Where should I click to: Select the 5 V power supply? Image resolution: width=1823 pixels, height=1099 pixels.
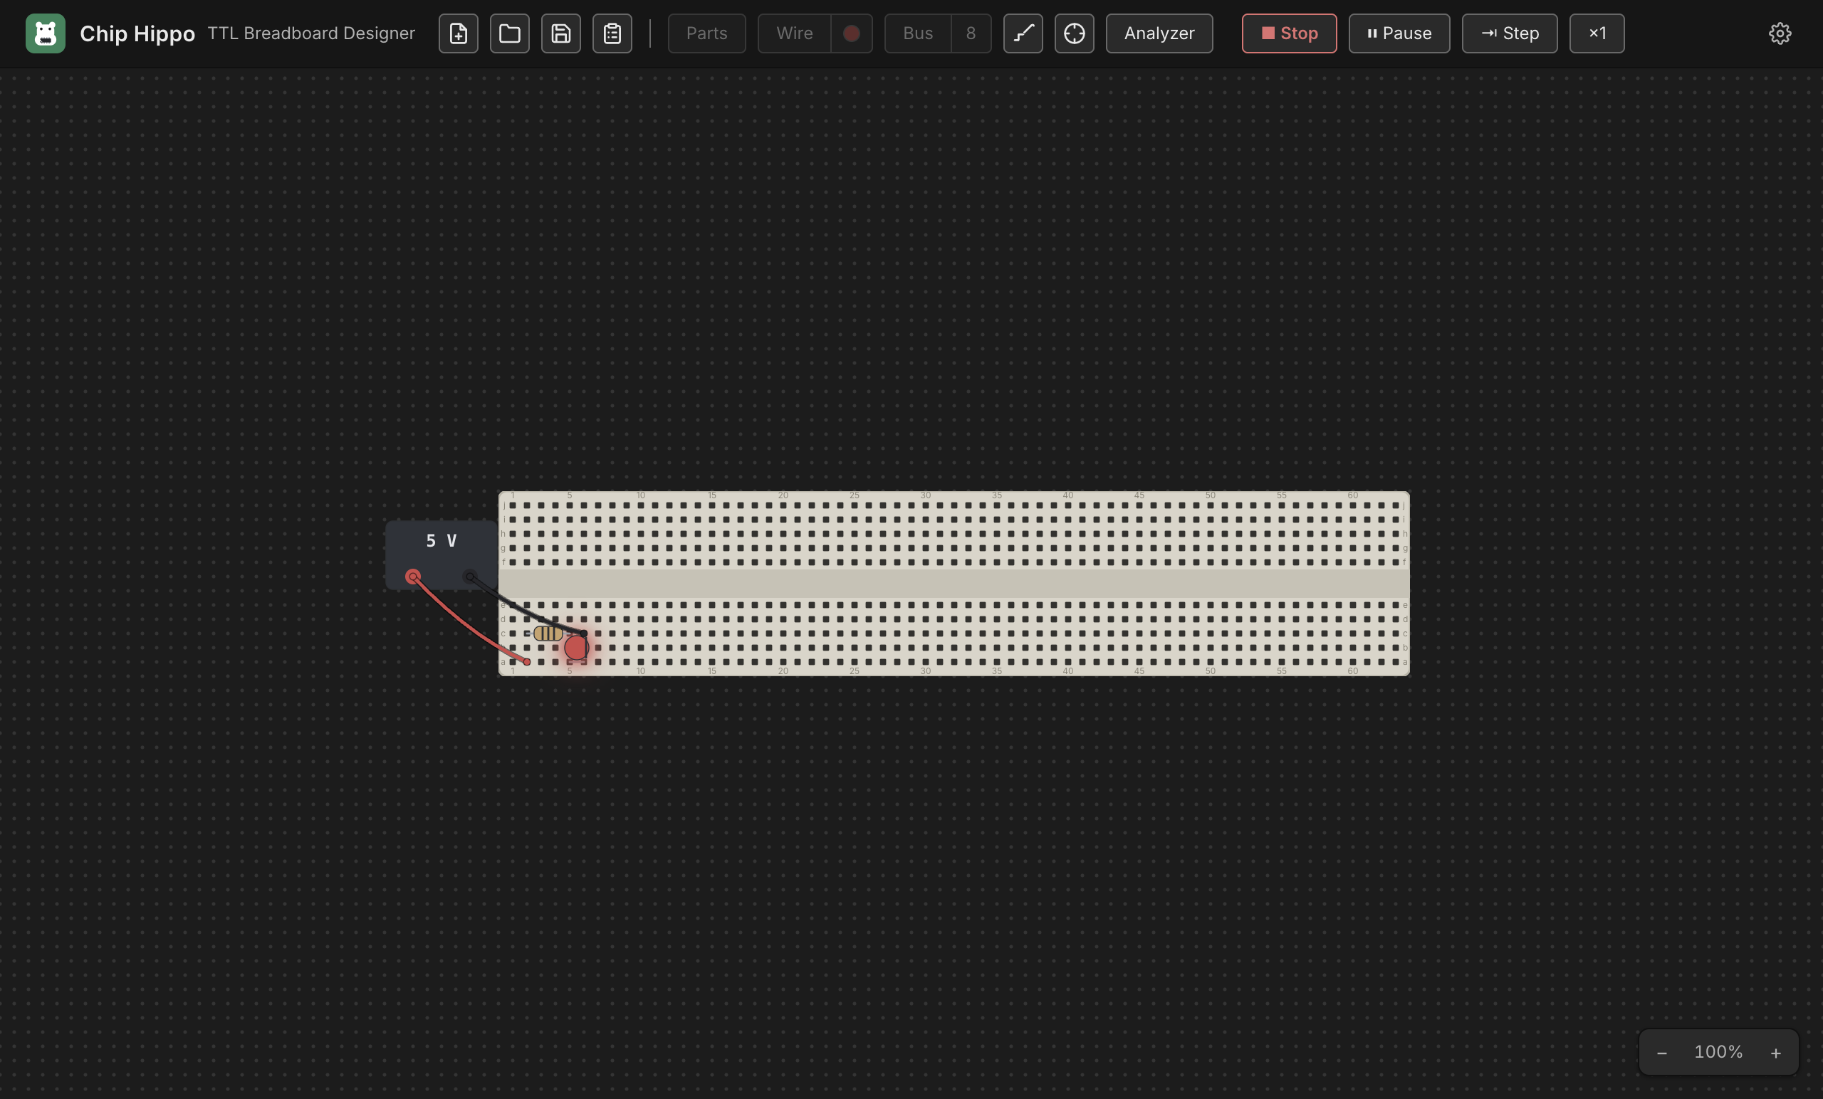tap(441, 554)
